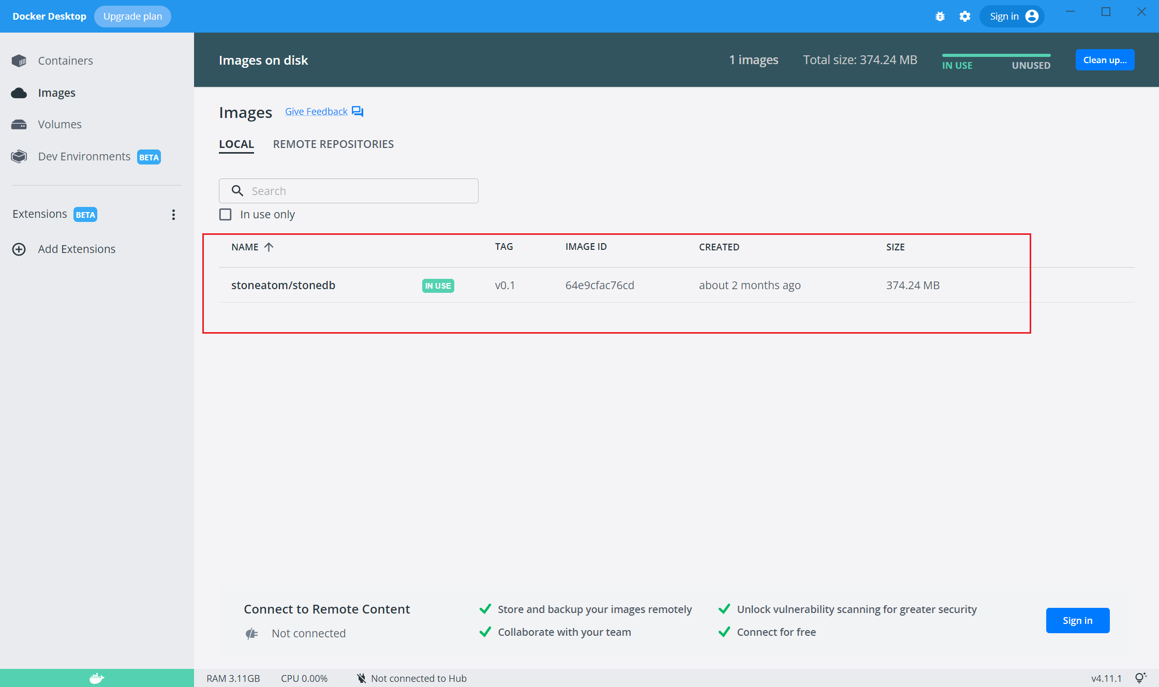Screen dimensions: 1159x687
Task: Enable the In use only filter
Action: pos(226,214)
